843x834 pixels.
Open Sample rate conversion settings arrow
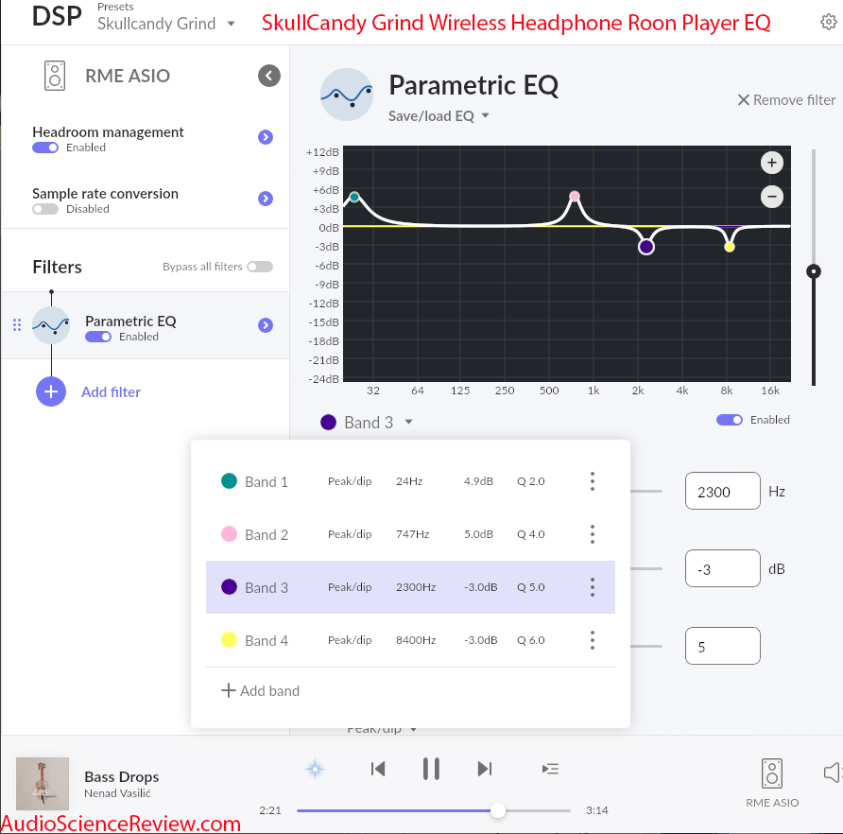click(x=265, y=199)
